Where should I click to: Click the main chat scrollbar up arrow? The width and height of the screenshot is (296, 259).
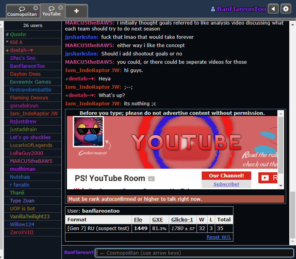coord(292,25)
